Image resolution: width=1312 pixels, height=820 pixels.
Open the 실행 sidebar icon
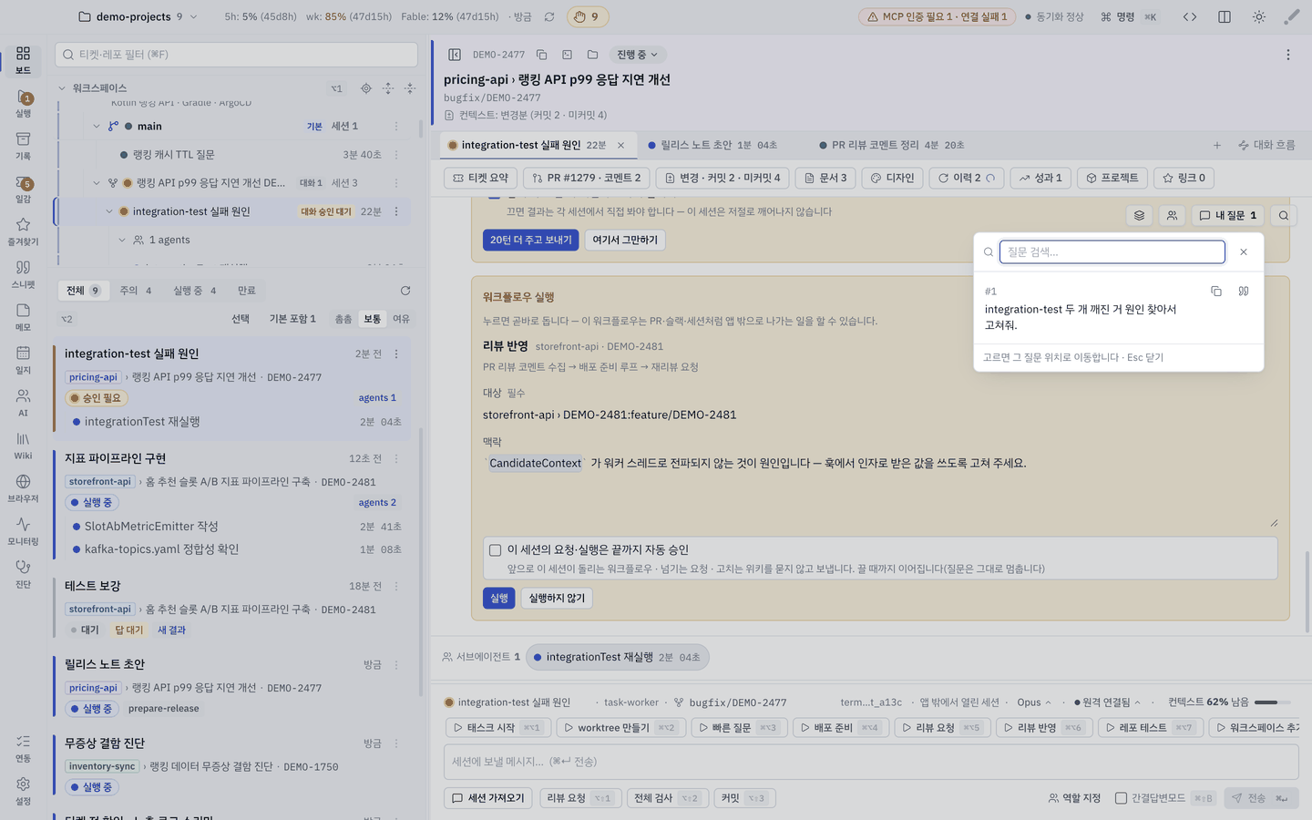pyautogui.click(x=23, y=103)
